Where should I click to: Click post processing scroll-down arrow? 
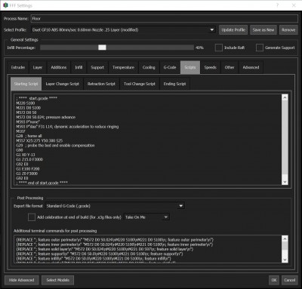coord(285,260)
